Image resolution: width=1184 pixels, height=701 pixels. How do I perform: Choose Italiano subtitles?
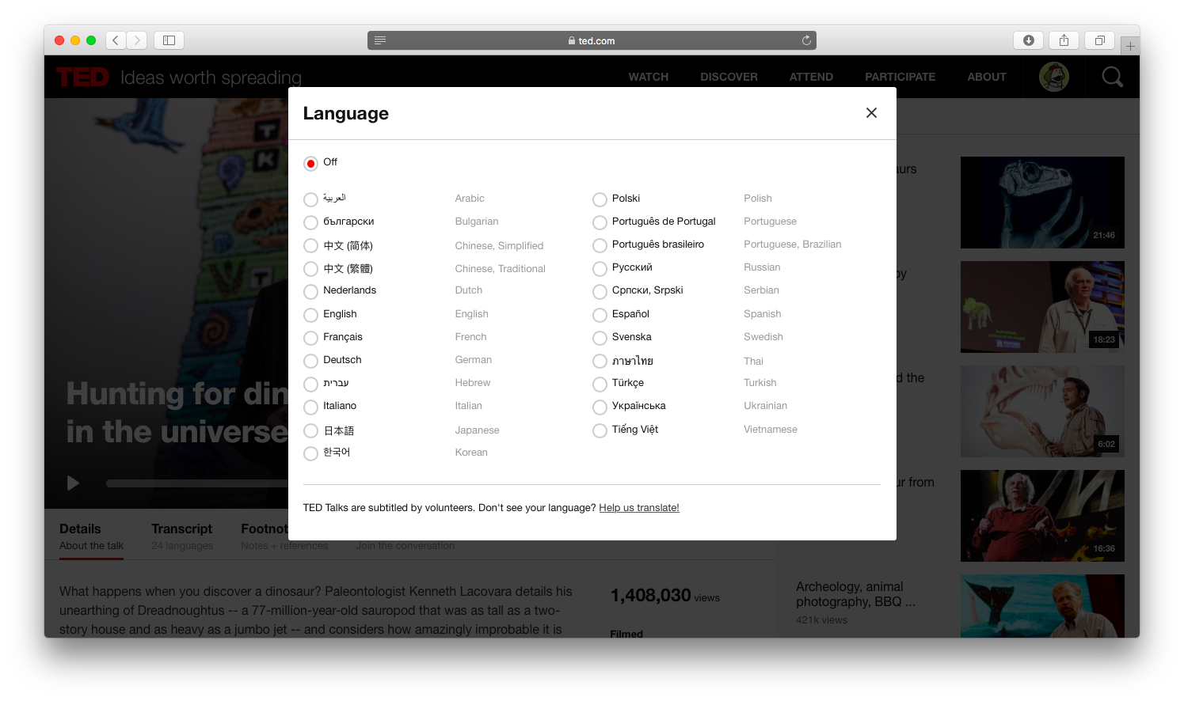(311, 407)
